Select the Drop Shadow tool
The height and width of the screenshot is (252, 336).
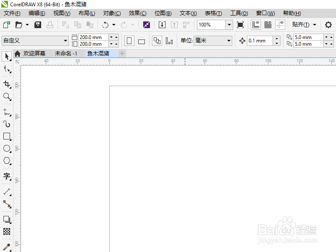[x=7, y=219]
